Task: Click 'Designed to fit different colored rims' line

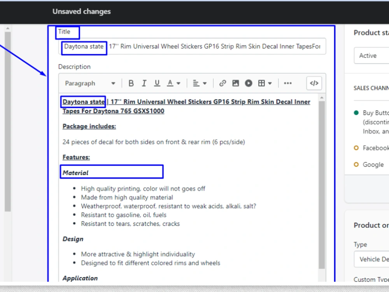Action: tap(151, 263)
